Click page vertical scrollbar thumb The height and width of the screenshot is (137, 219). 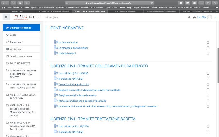[218, 66]
